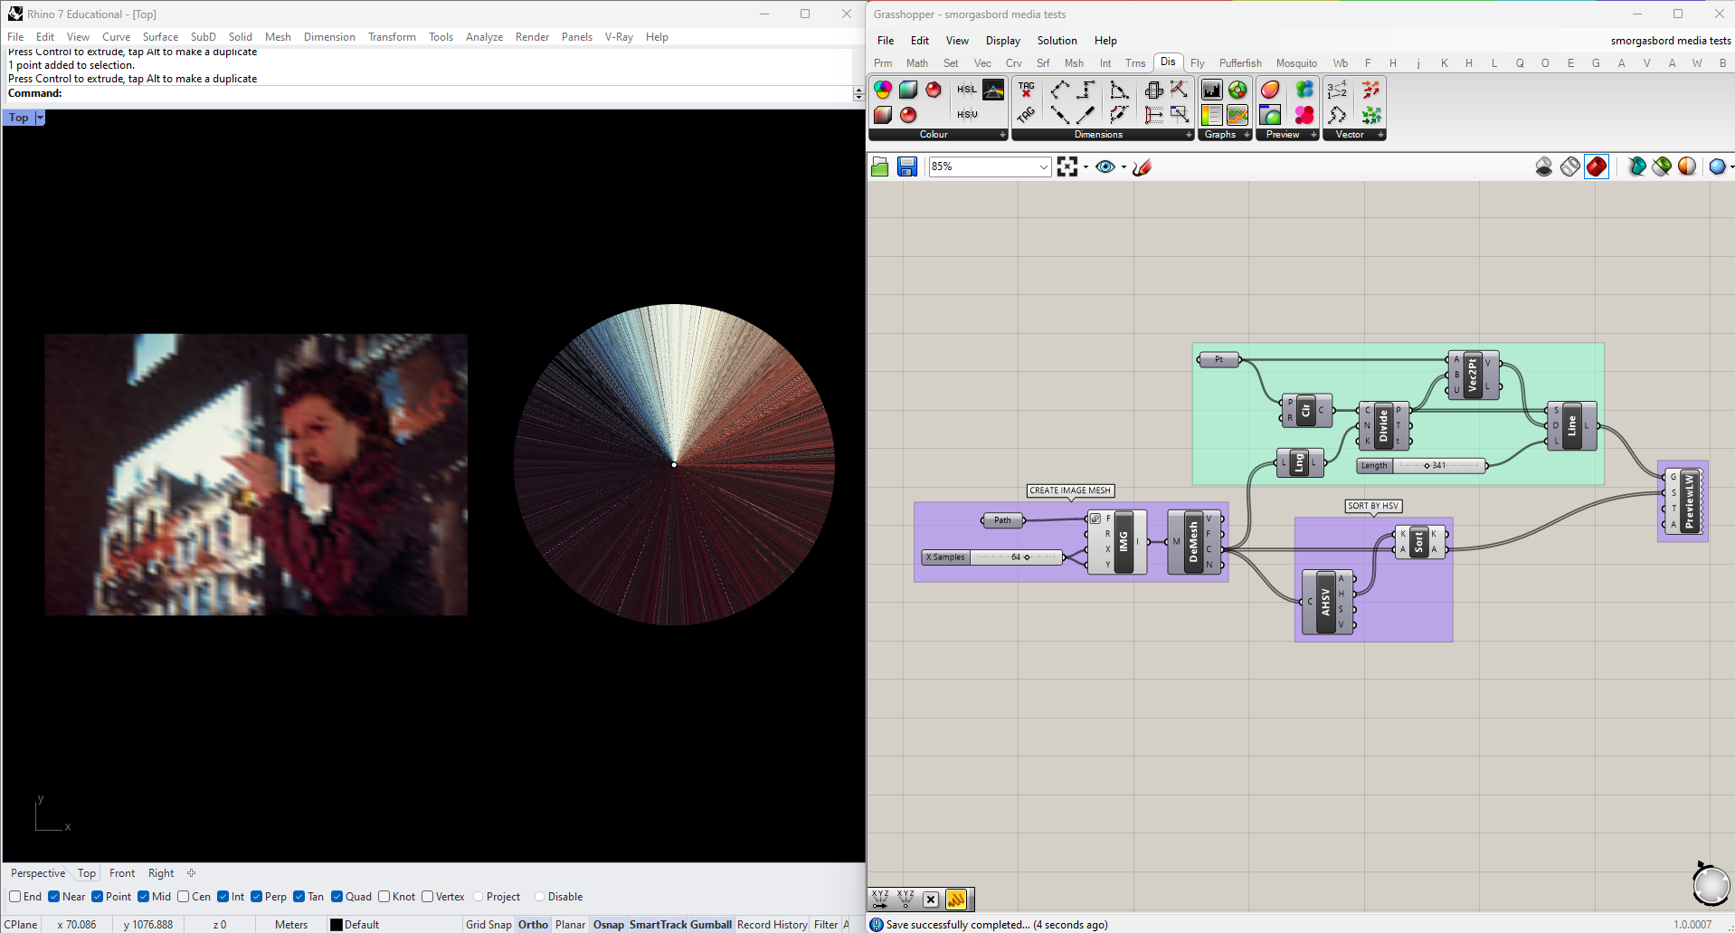This screenshot has width=1735, height=933.
Task: Select the shaded red preview mode icon
Action: [1597, 167]
